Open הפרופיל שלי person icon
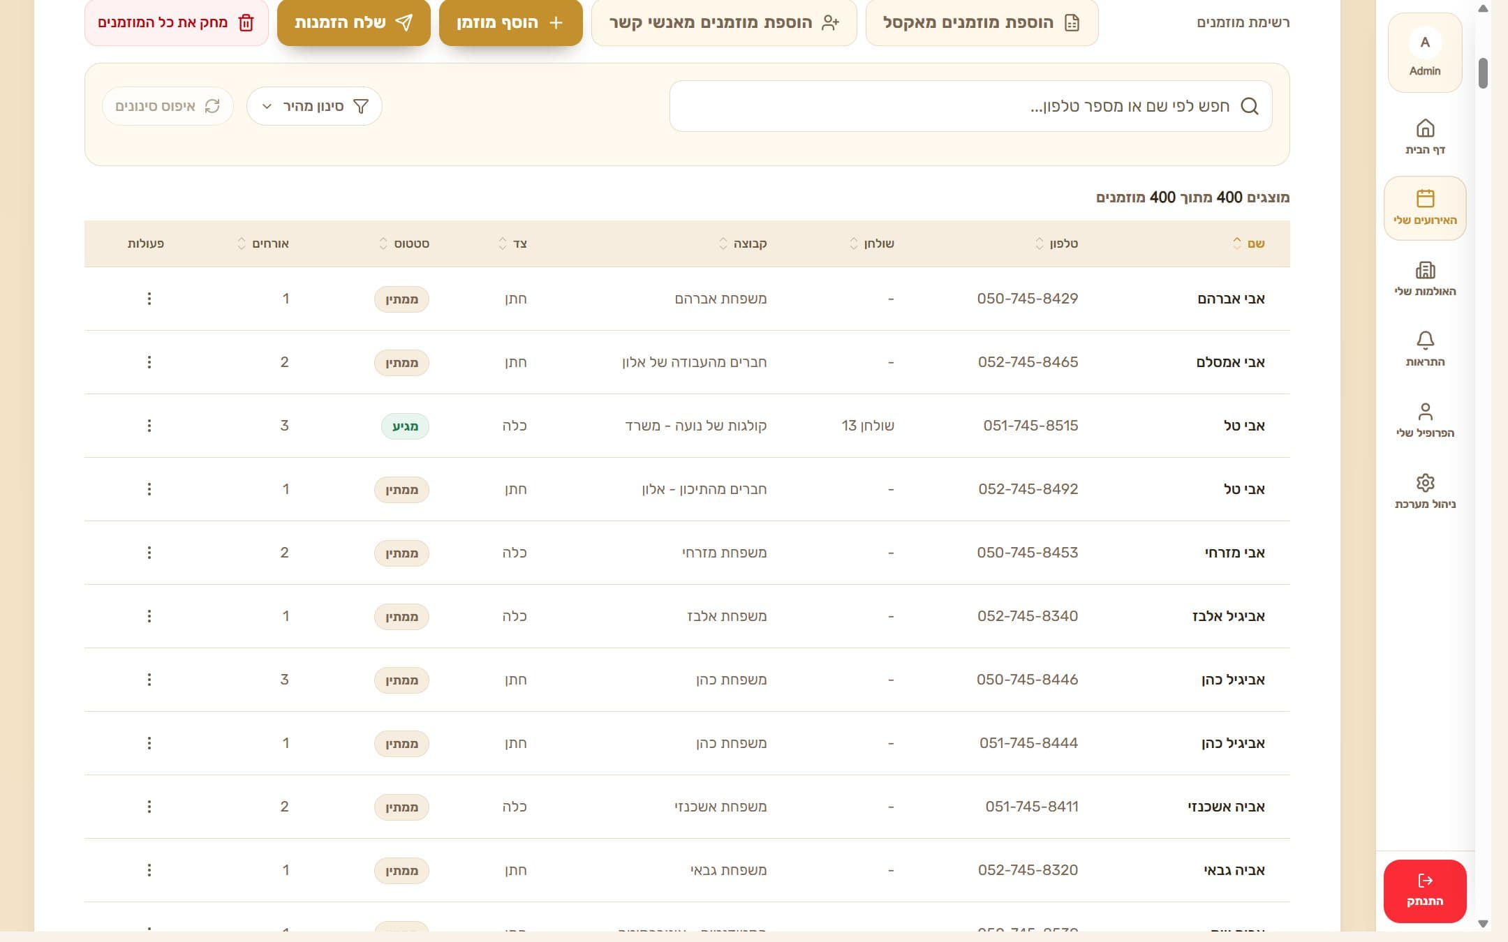This screenshot has width=1508, height=942. [x=1425, y=420]
